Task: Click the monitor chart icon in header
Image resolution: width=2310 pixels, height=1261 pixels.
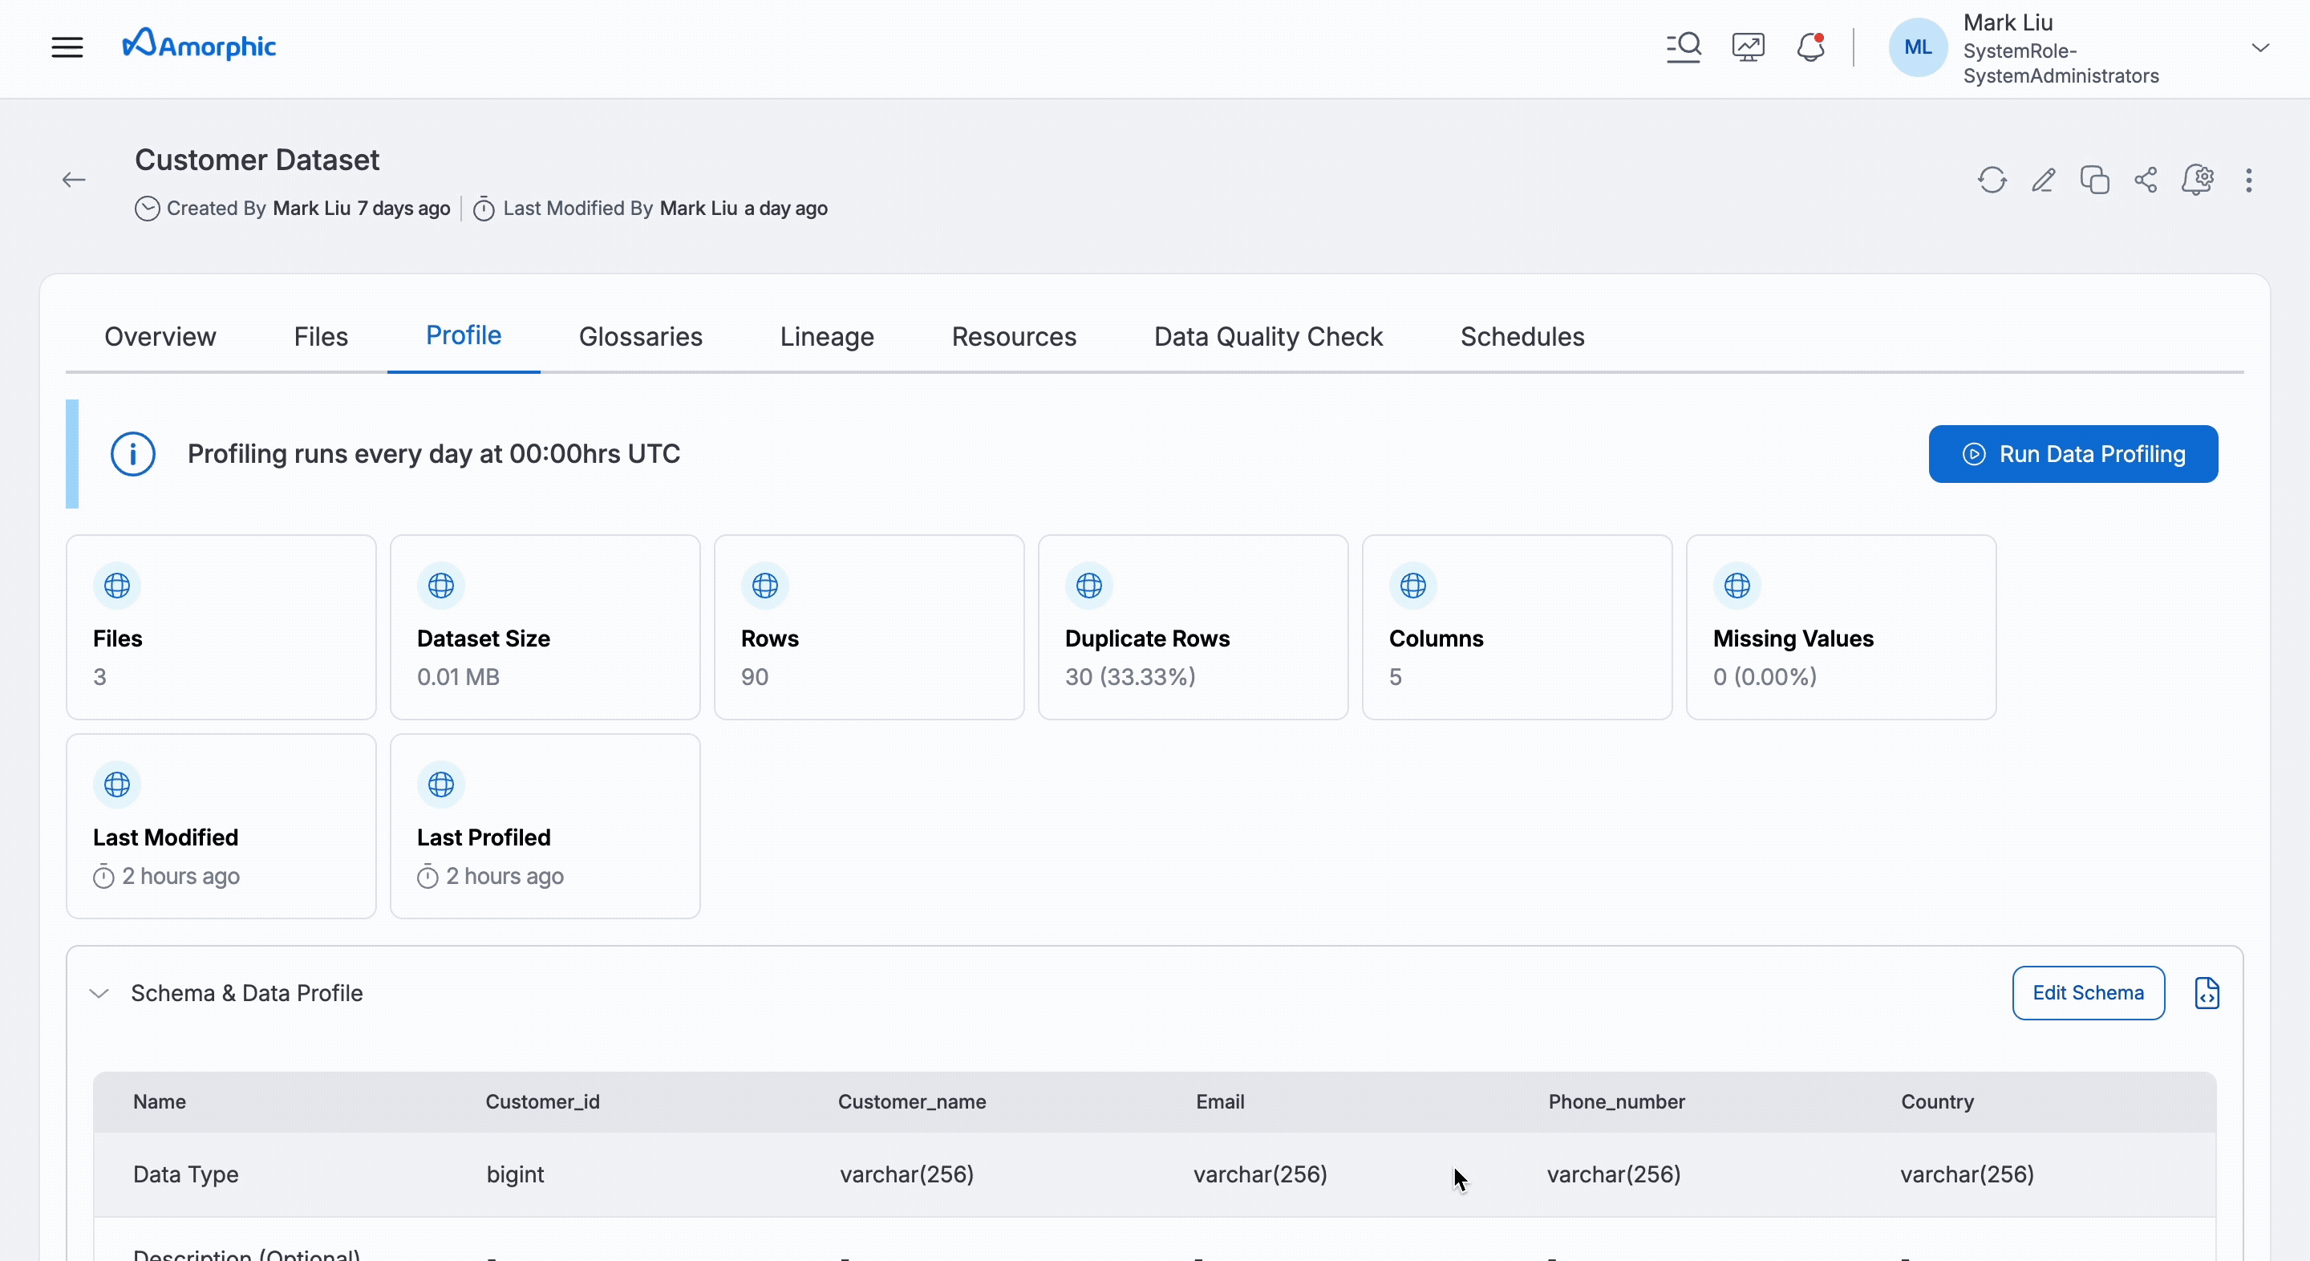Action: coord(1748,47)
